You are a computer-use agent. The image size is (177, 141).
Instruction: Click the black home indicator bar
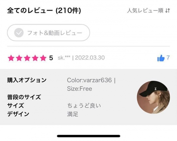click(x=88, y=136)
